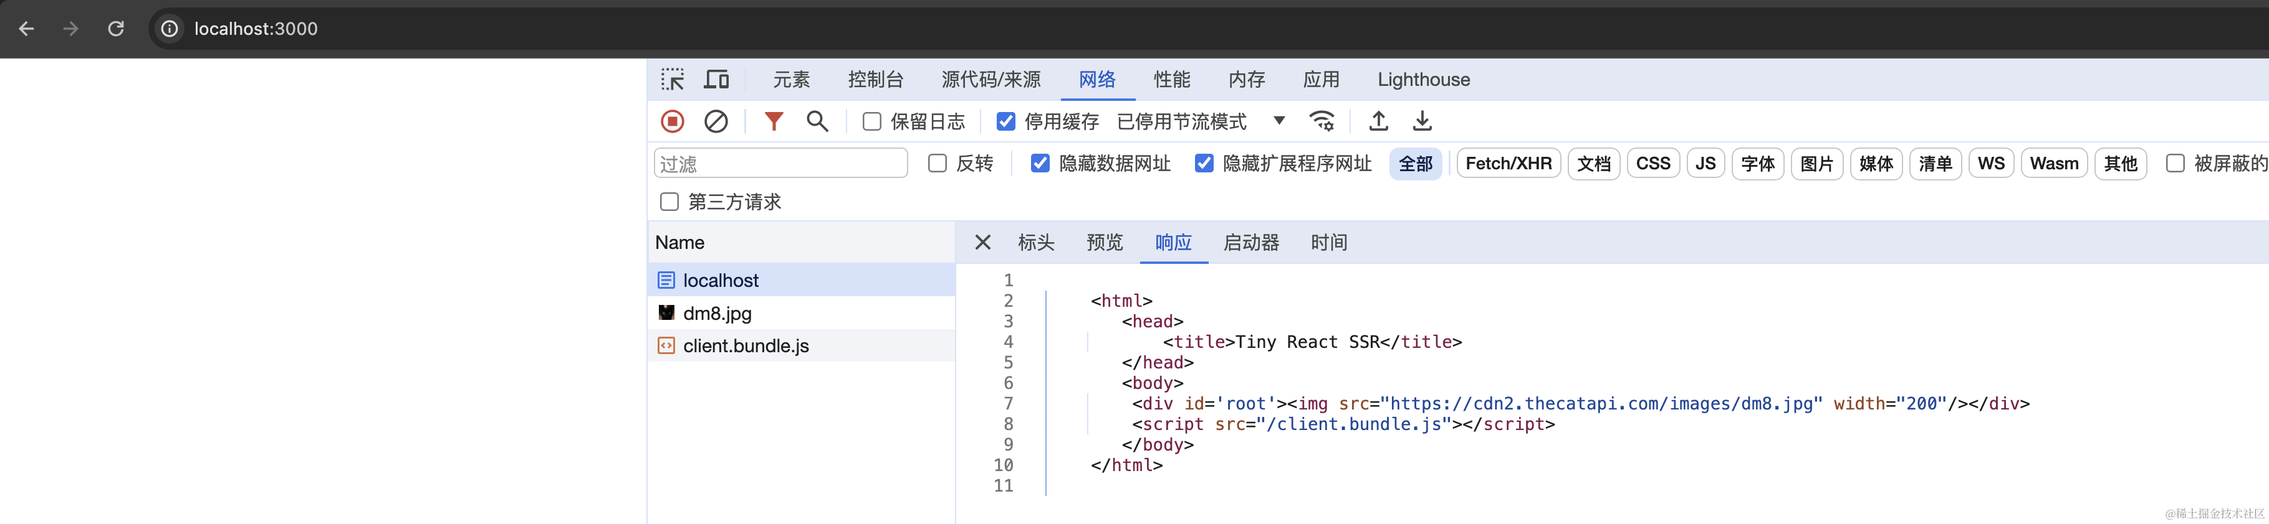
Task: Uncheck the 停用缓存 checkbox
Action: (1006, 121)
